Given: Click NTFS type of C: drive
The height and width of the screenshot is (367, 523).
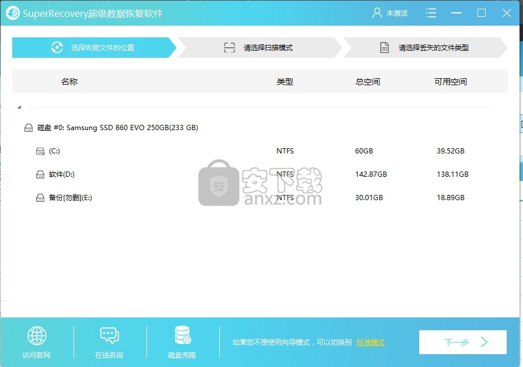Looking at the screenshot, I should pyautogui.click(x=285, y=151).
